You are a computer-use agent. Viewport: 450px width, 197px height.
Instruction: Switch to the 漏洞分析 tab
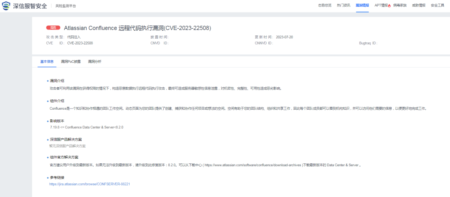click(x=95, y=62)
